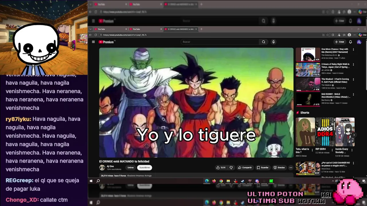Like the video with 5.8 K thumbs-up
Screen dimensions: 367x206
221,168
